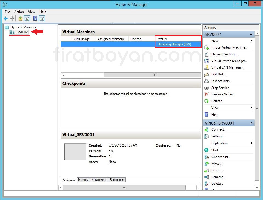The height and width of the screenshot is (200, 263).
Task: Click the Virtual Machines horizontal scrollbar thumb
Action: click(153, 75)
